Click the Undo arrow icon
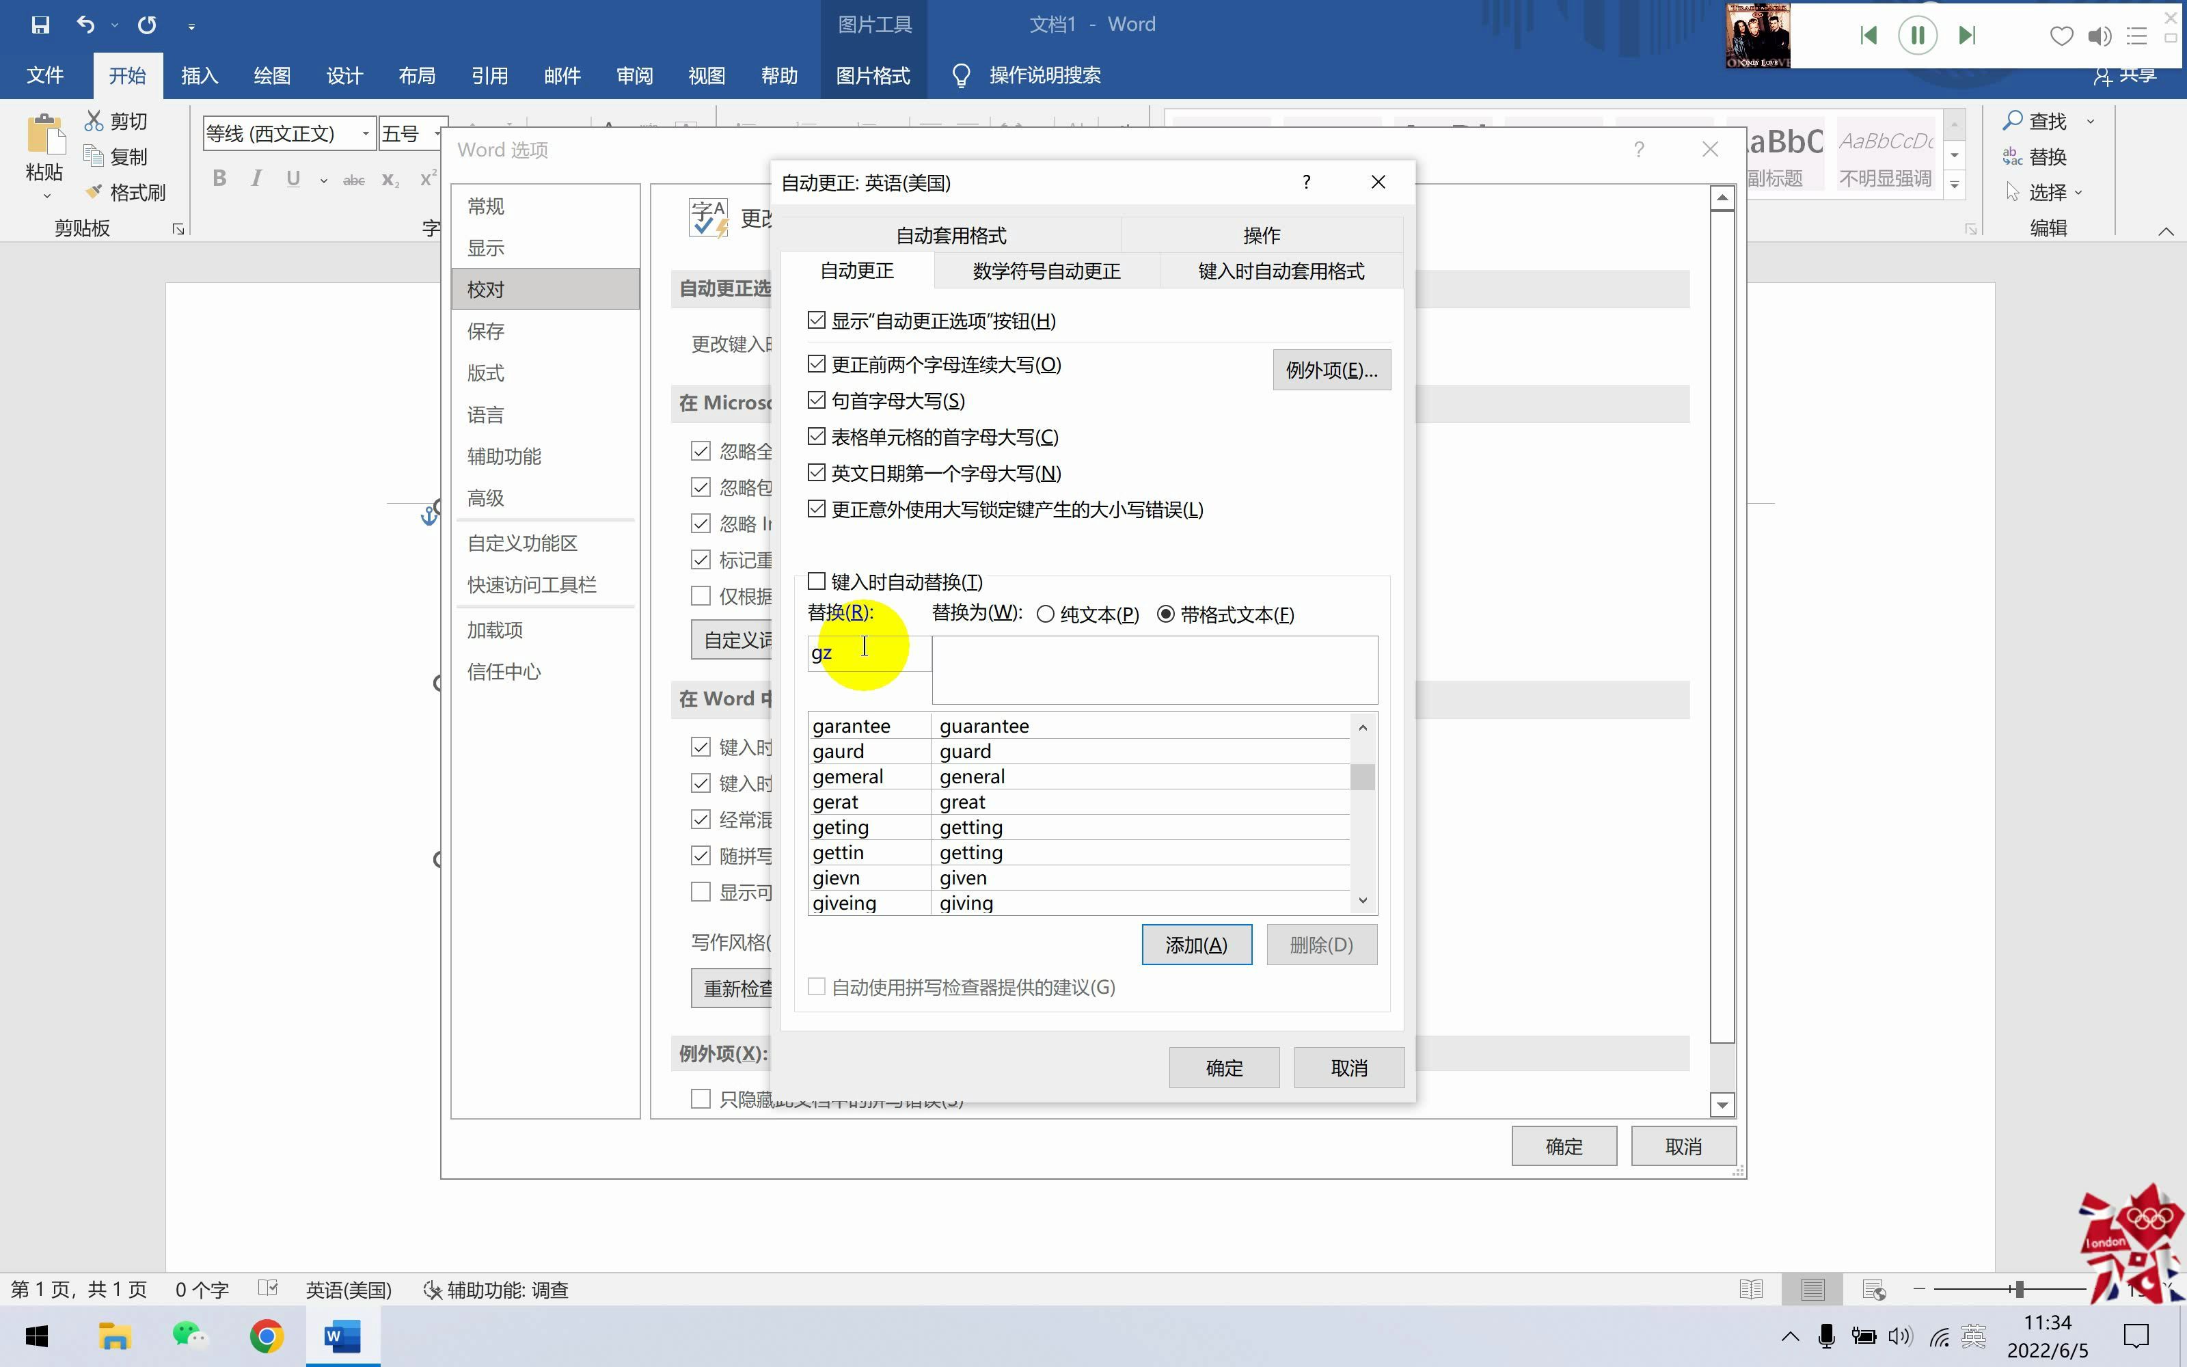Screen dimensions: 2187x1367 coord(86,25)
